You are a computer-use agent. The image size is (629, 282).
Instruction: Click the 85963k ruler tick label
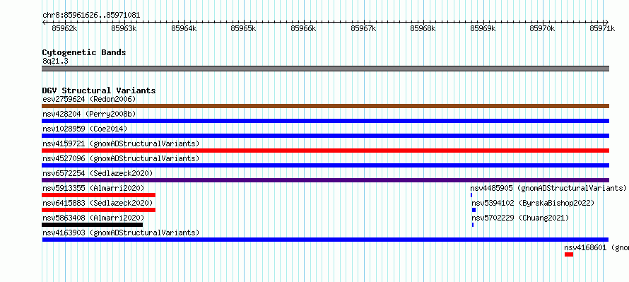[124, 28]
